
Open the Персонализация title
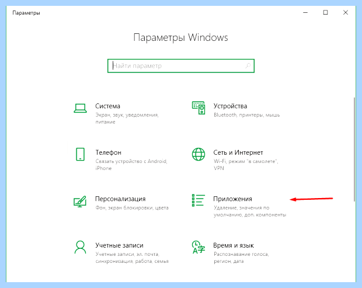120,199
